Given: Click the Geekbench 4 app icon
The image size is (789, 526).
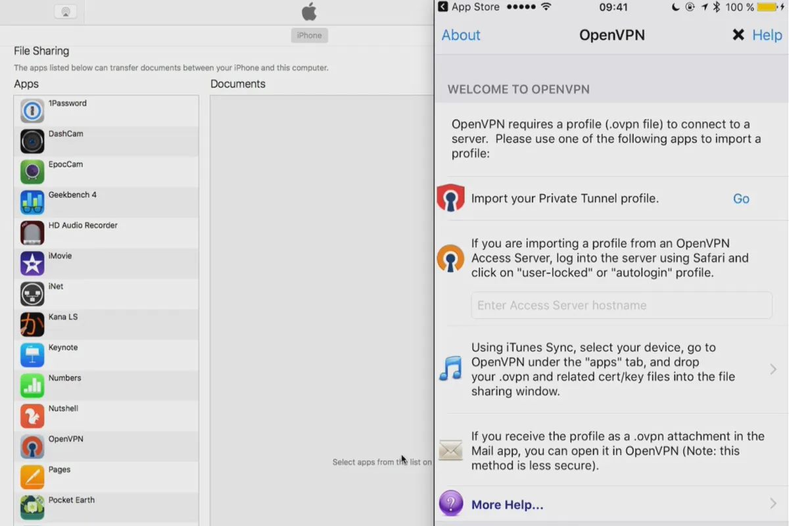Looking at the screenshot, I should [x=32, y=203].
